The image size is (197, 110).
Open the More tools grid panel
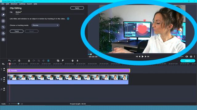[3, 39]
